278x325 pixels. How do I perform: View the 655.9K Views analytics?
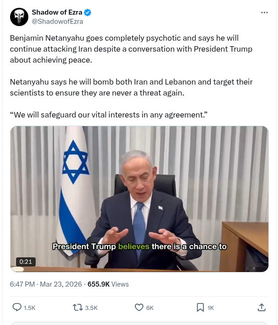(108, 284)
